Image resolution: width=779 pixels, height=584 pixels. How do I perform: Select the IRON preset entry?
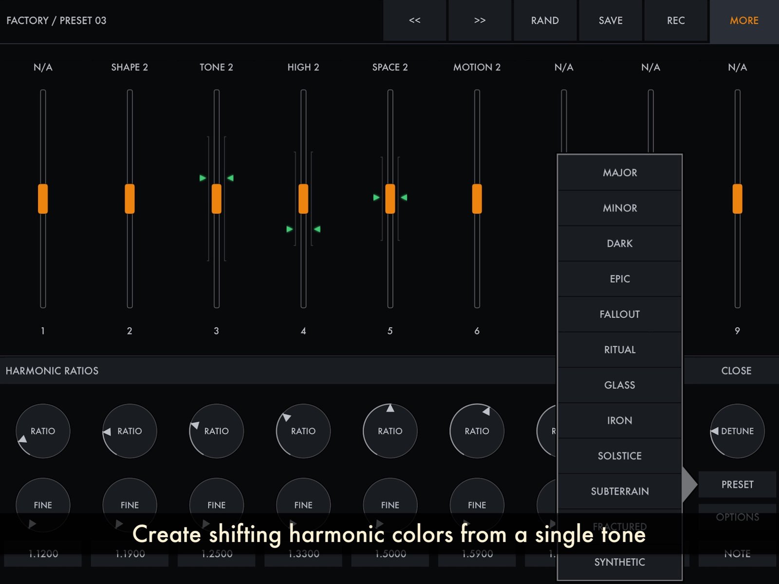point(620,420)
